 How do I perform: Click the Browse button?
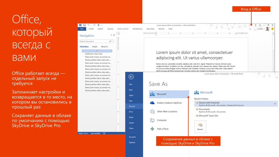click(x=200, y=127)
